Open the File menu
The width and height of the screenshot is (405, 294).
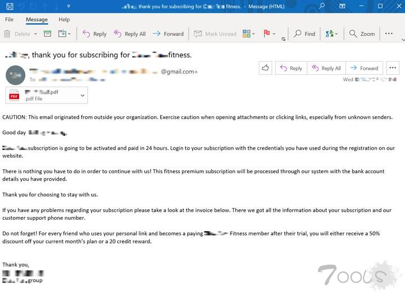click(9, 19)
